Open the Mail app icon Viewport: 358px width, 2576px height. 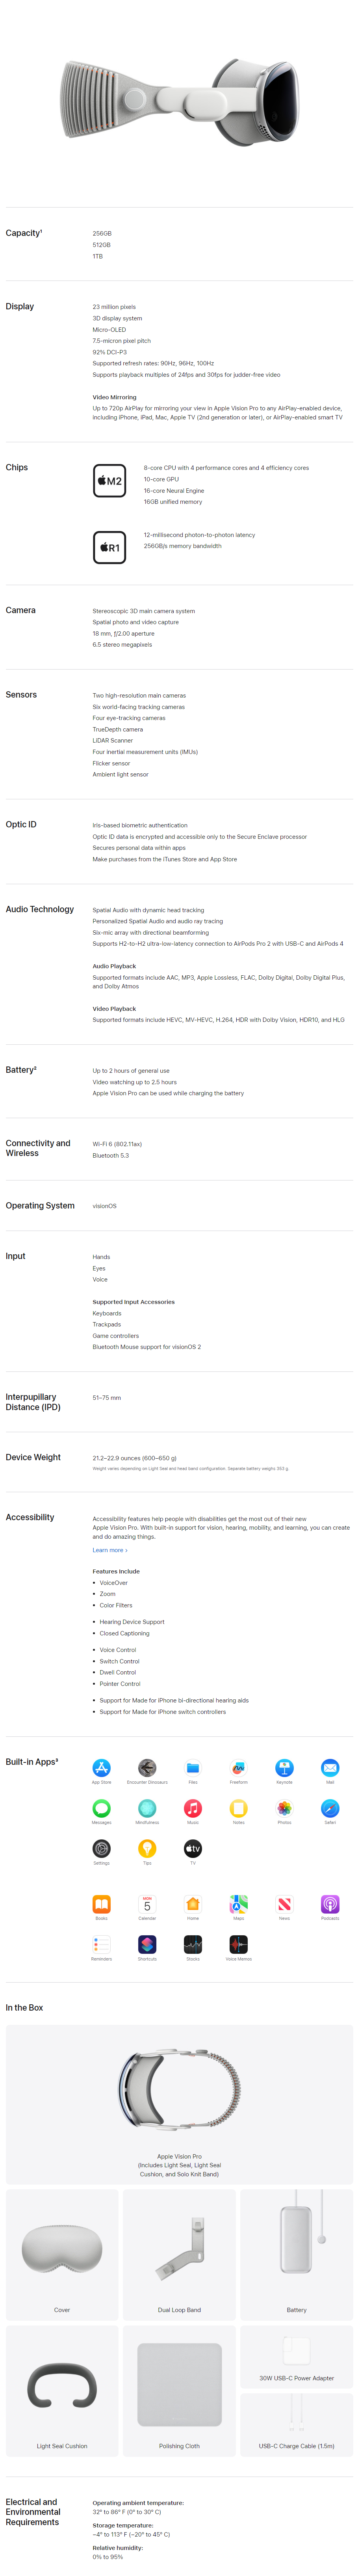330,1767
